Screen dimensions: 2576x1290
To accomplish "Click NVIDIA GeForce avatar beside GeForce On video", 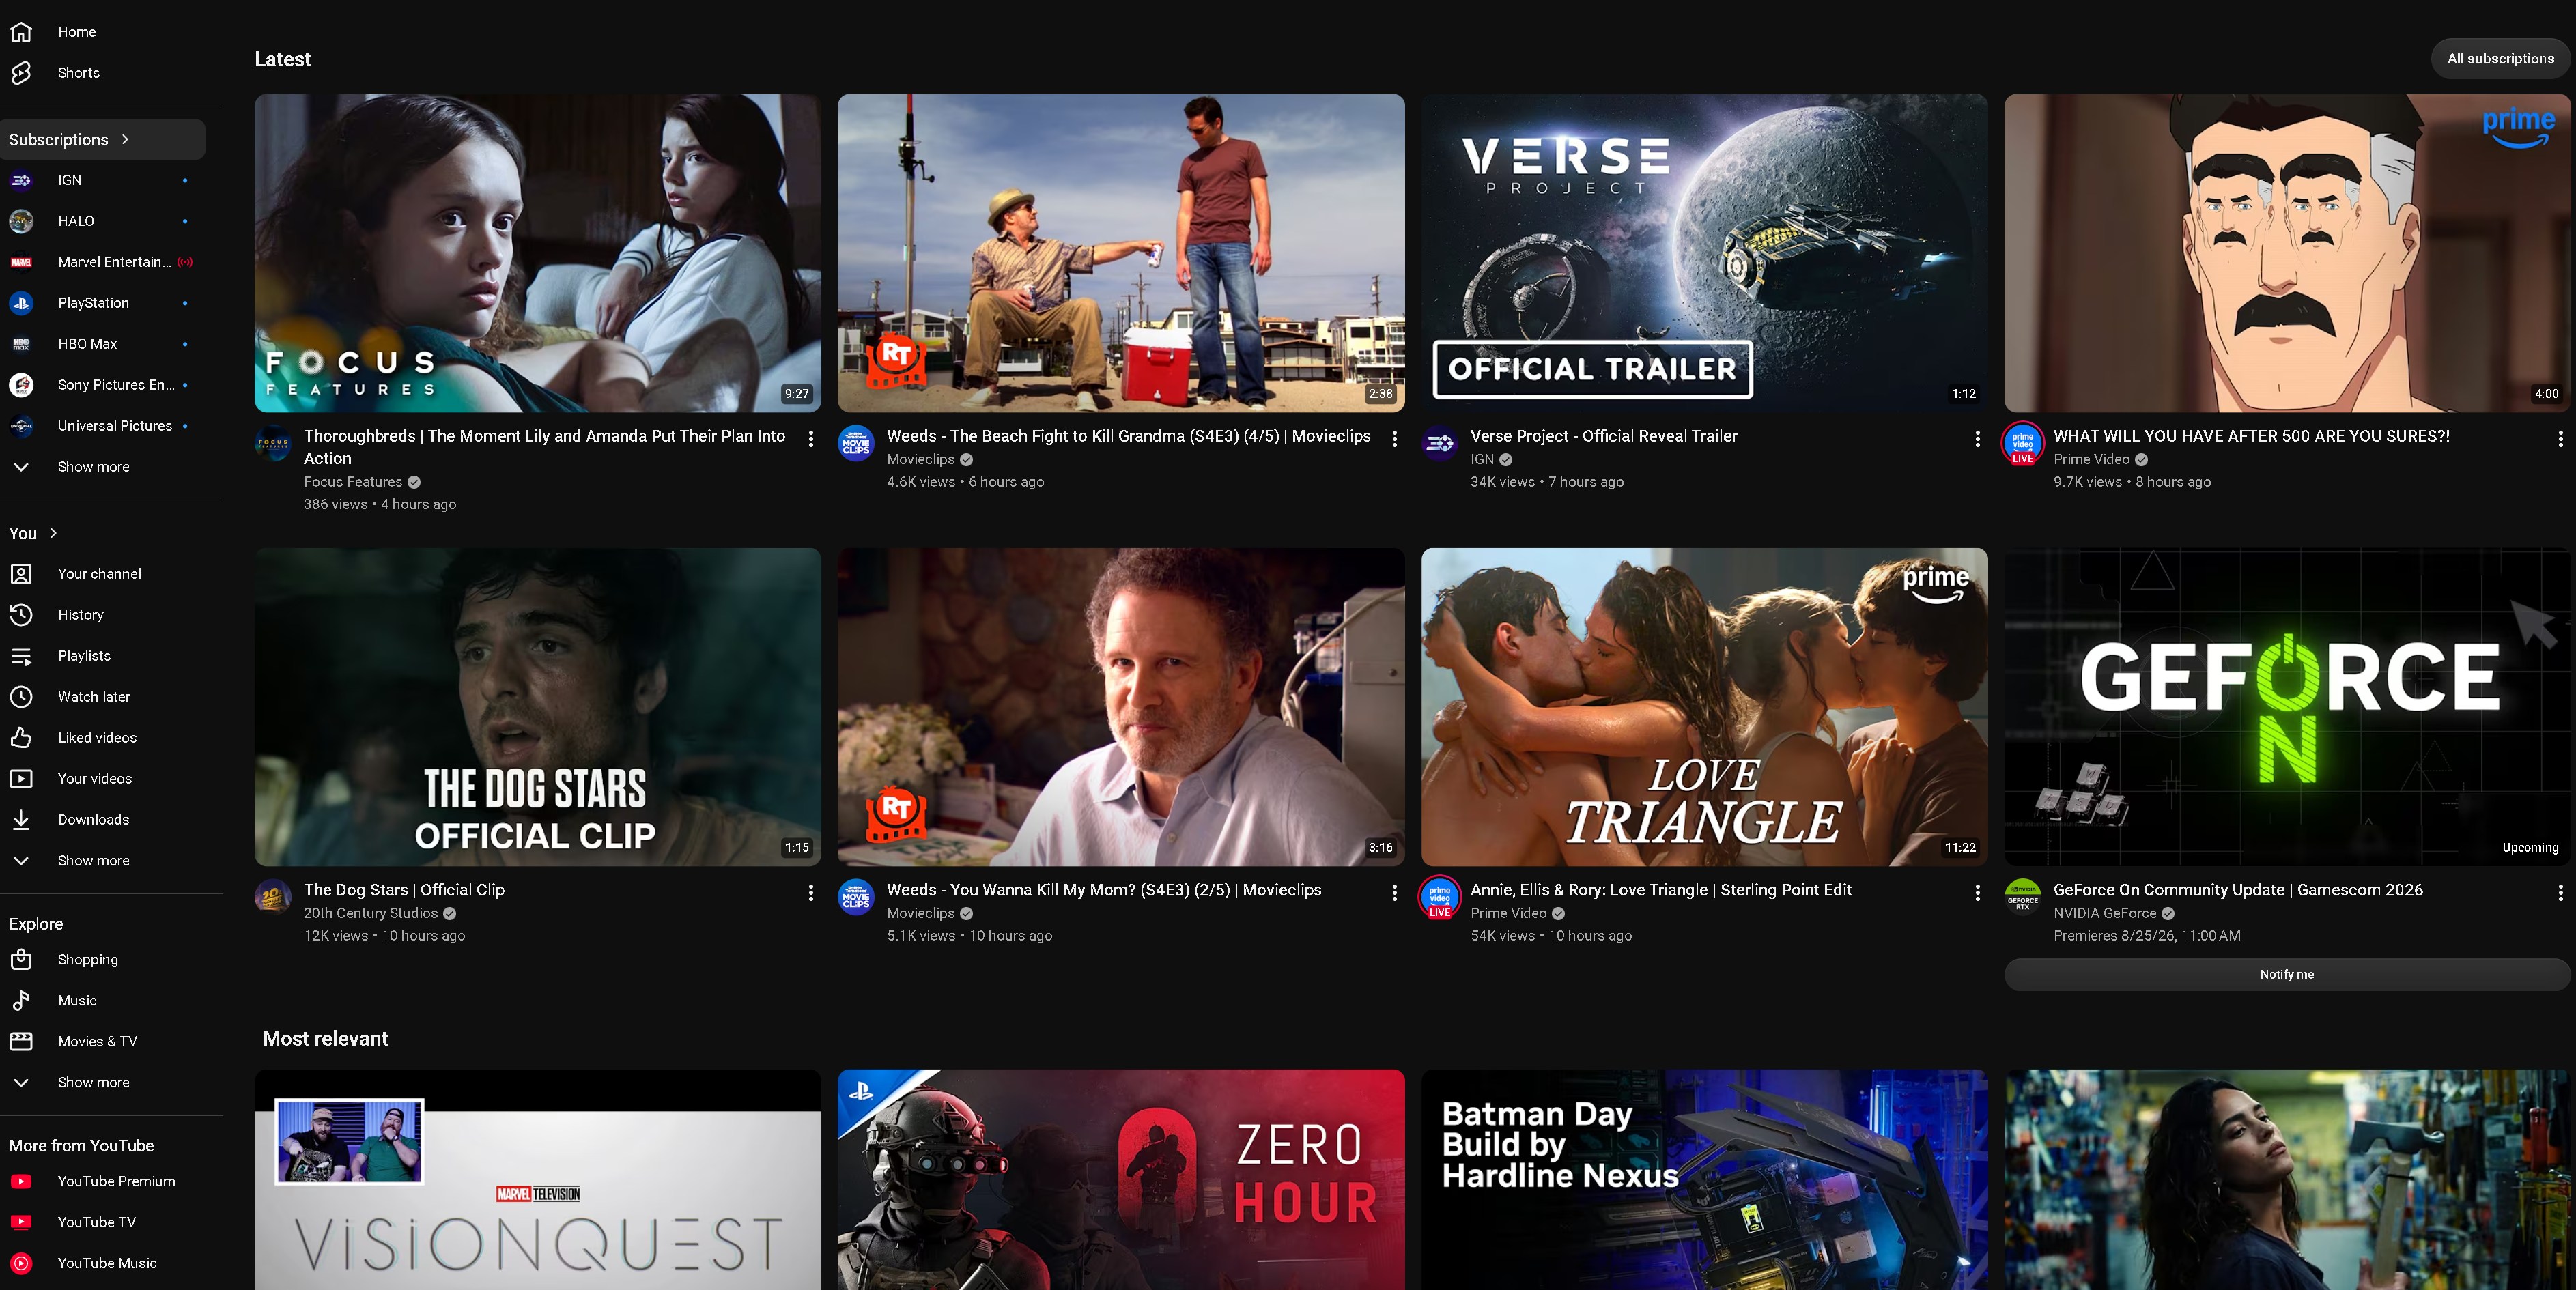I will (x=2023, y=897).
